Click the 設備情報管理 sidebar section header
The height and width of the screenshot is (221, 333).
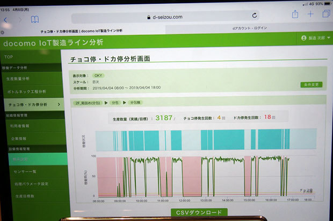point(19,149)
